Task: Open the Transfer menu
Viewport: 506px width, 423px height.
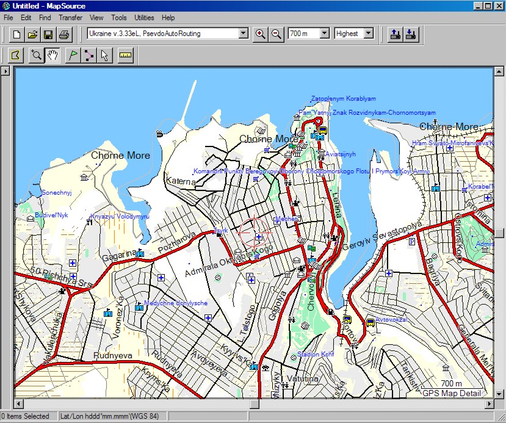Action: (70, 18)
